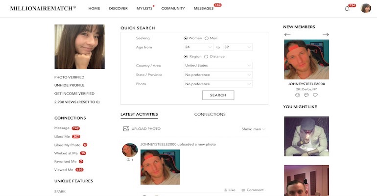Click the chat bubble icon under JOHNEYSTEELE2000
Viewport: 377px width, 196px height.
tap(306, 95)
